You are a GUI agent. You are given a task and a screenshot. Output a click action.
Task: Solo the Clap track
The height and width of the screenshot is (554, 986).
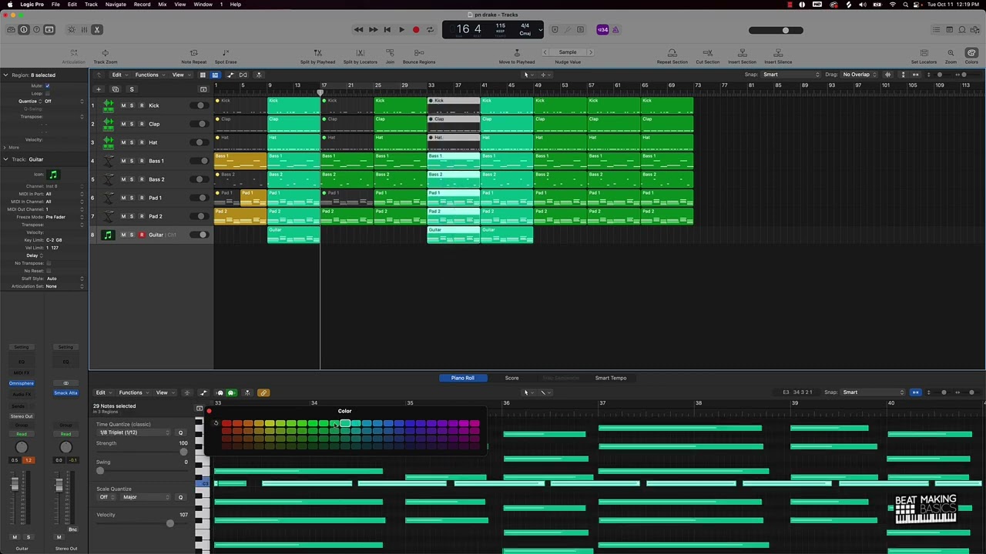[x=132, y=124]
